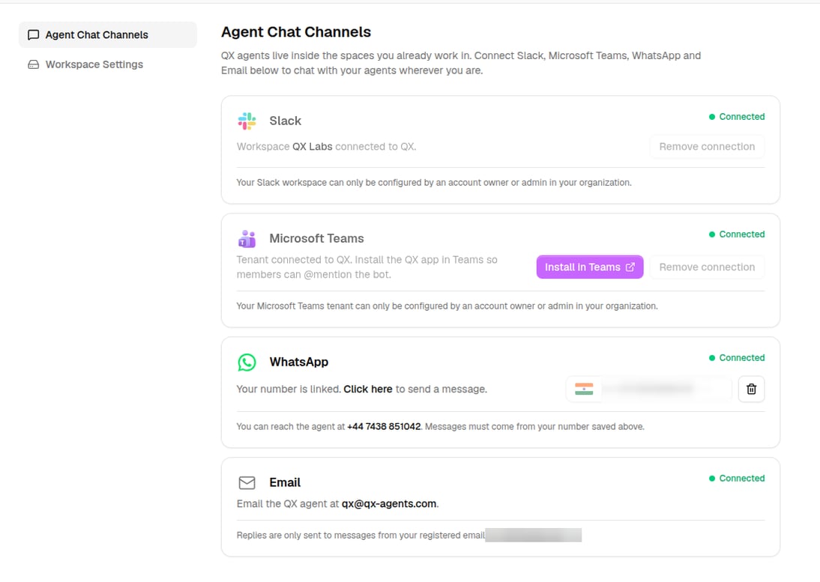Click the Teams tenant admin configuration notice

(447, 306)
